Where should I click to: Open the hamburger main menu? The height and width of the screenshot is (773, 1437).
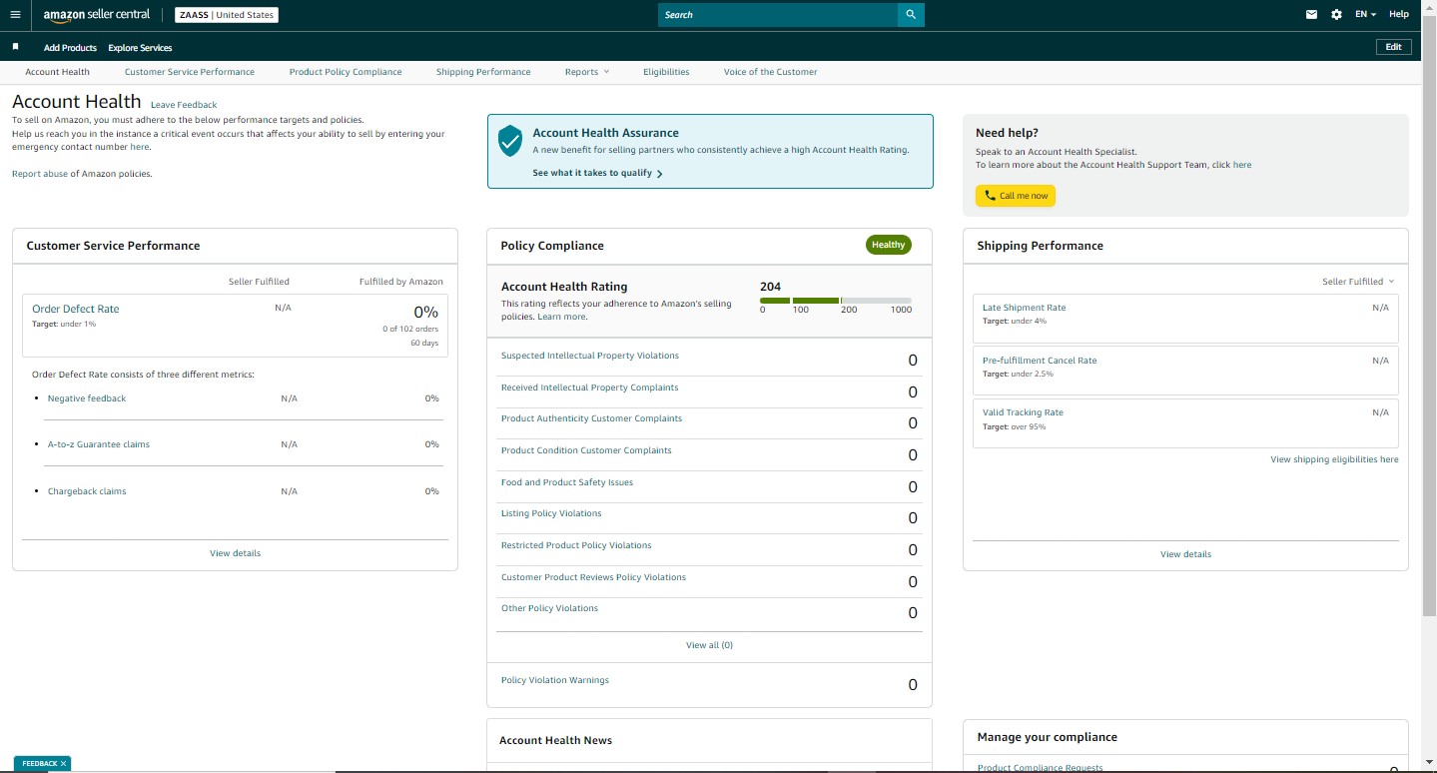[x=15, y=15]
